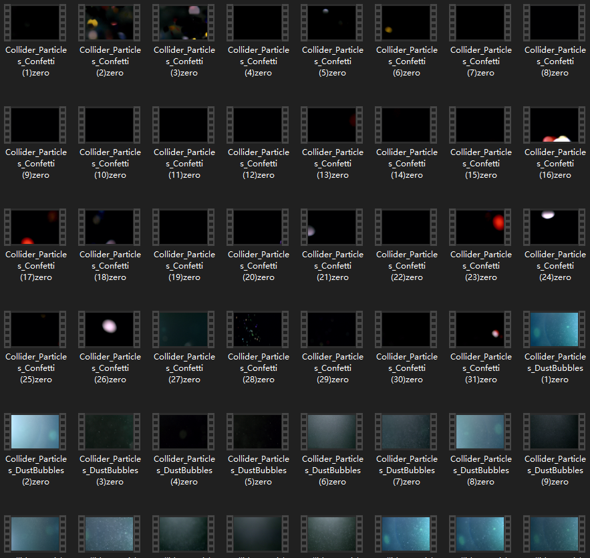Select the Confetti (7)zero video thumbnail
The image size is (590, 558).
480,23
